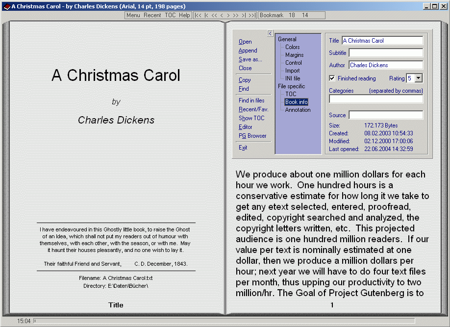Screen dimensions: 450x327
Task: Open the Menu toolbar item
Action: (x=133, y=15)
